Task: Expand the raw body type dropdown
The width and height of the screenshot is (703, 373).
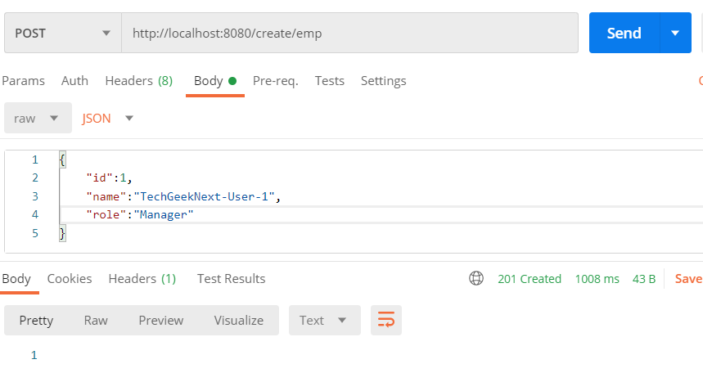Action: pyautogui.click(x=38, y=118)
